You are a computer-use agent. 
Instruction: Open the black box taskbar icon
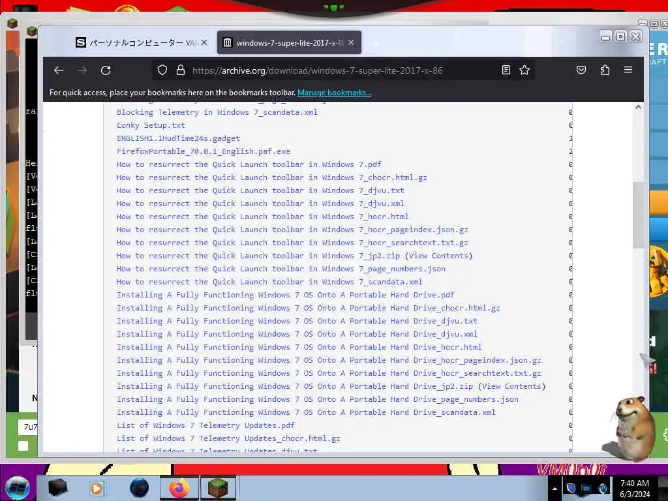pyautogui.click(x=57, y=488)
